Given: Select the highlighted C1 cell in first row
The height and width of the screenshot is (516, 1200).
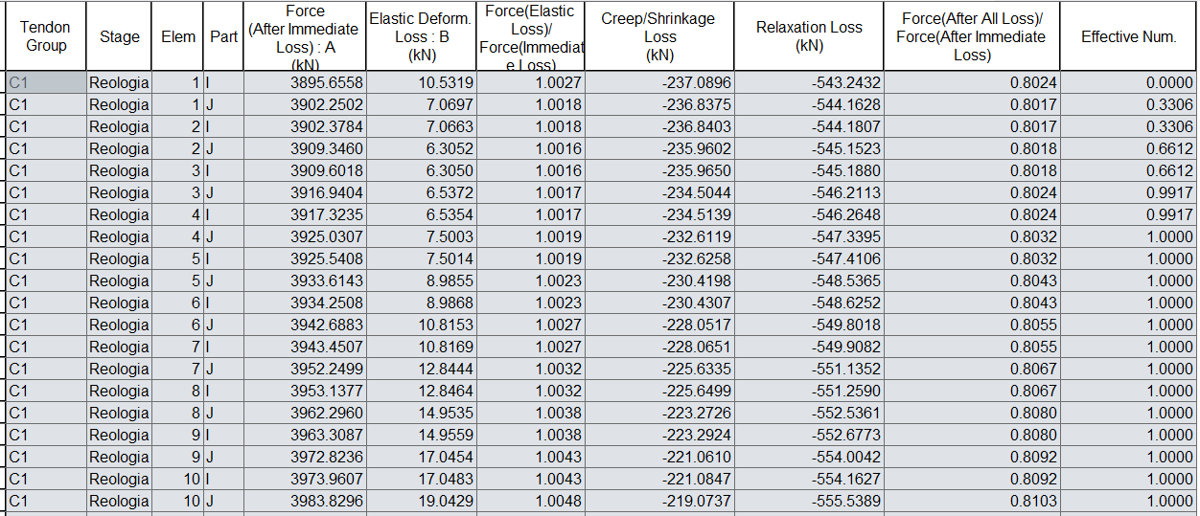Looking at the screenshot, I should (45, 82).
